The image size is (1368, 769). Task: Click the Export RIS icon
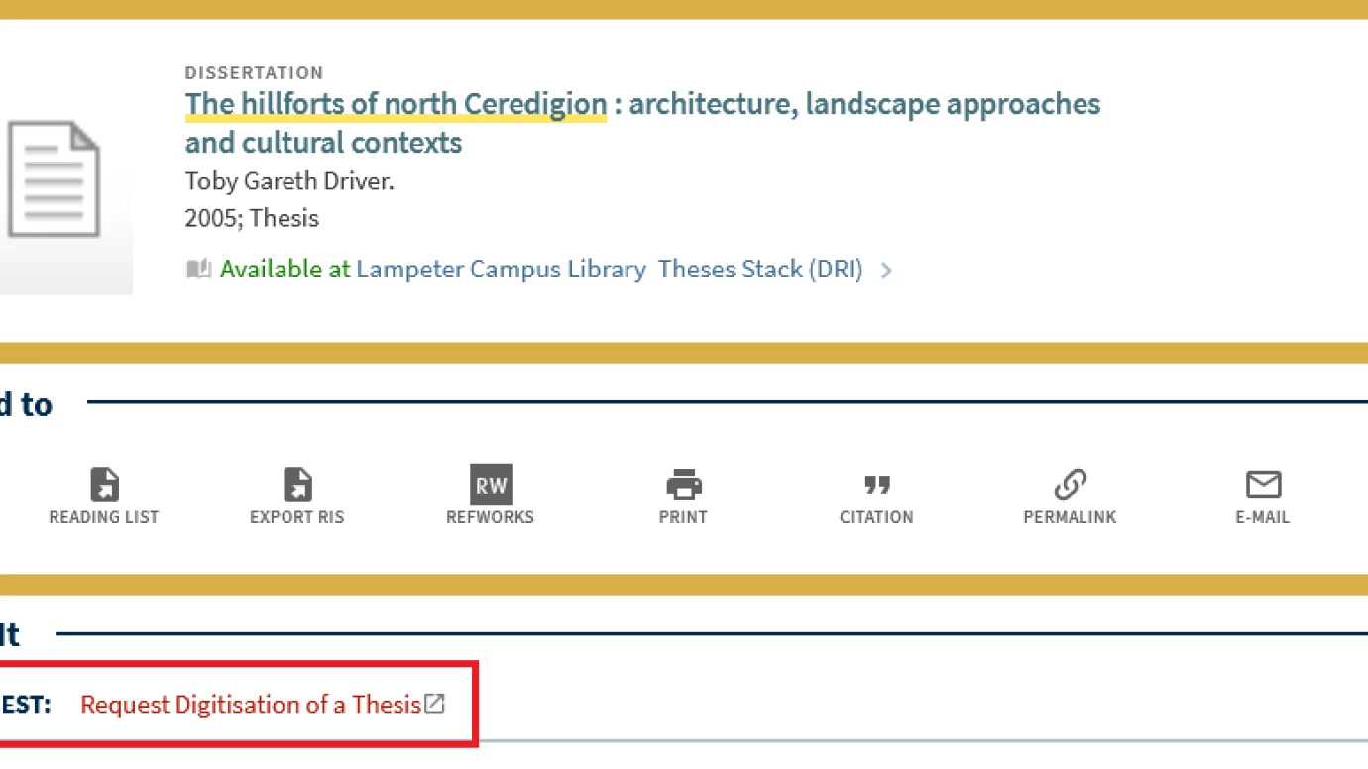point(296,486)
